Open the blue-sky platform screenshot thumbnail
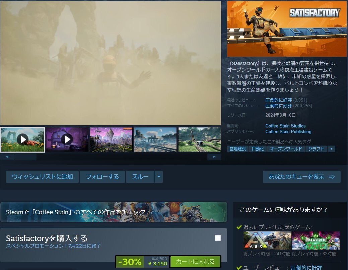Image resolution: width=348 pixels, height=270 pixels. tap(155, 140)
